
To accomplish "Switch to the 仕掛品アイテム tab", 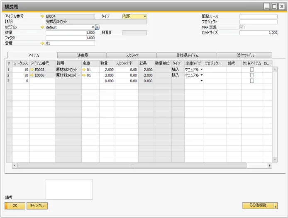I will pyautogui.click(x=187, y=55).
